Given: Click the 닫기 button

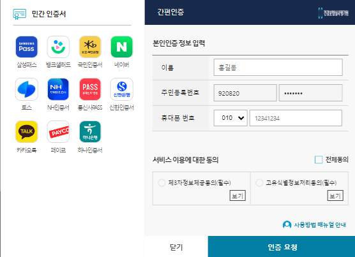Looking at the screenshot, I should point(176,247).
